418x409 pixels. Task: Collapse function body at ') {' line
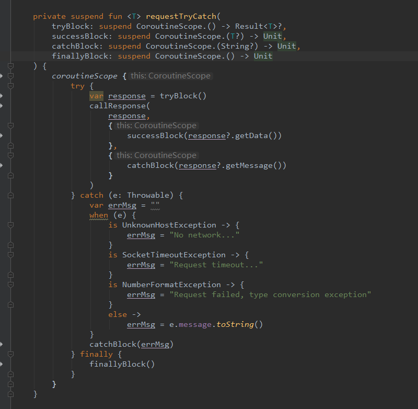[x=10, y=66]
